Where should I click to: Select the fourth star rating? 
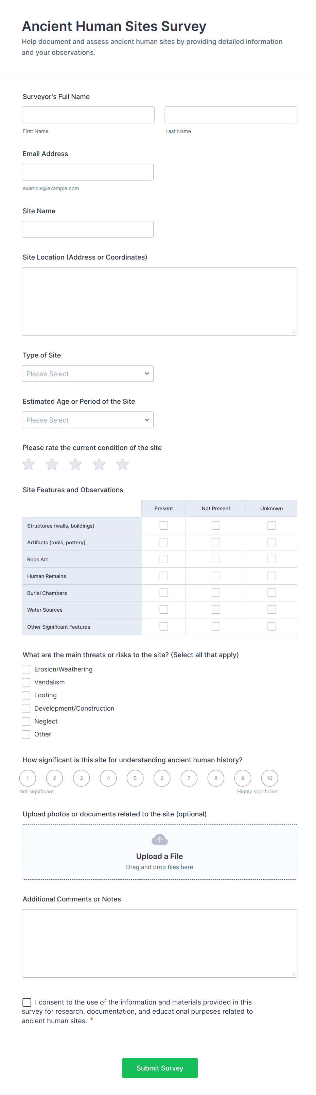tap(99, 464)
